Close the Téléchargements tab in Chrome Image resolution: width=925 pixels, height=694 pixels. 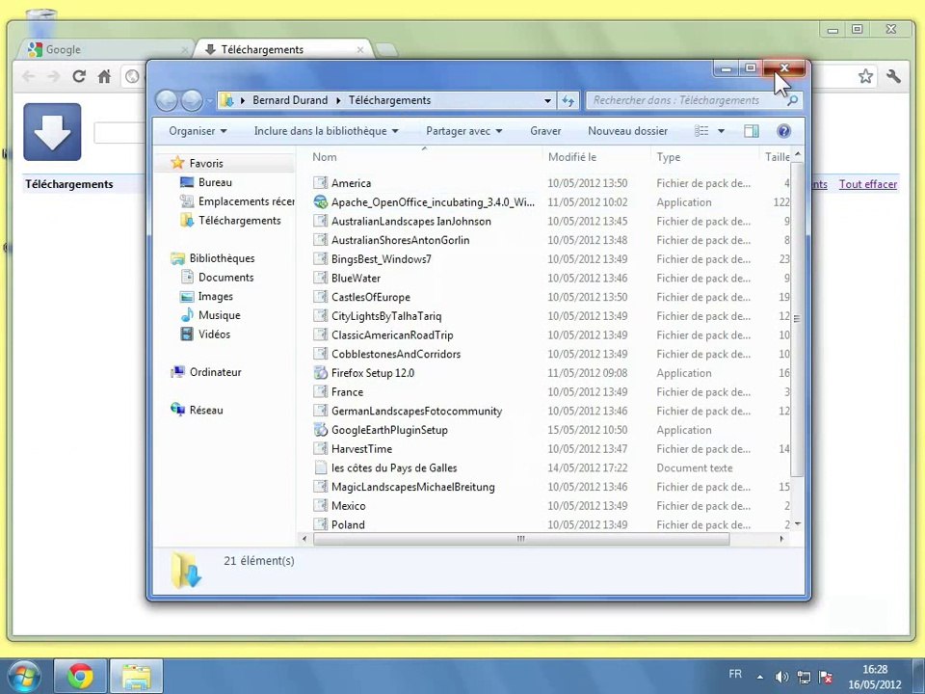[x=359, y=50]
